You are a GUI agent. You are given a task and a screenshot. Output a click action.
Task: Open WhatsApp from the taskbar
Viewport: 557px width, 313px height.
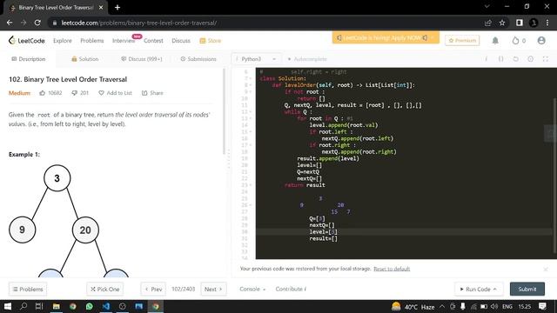pos(89,306)
